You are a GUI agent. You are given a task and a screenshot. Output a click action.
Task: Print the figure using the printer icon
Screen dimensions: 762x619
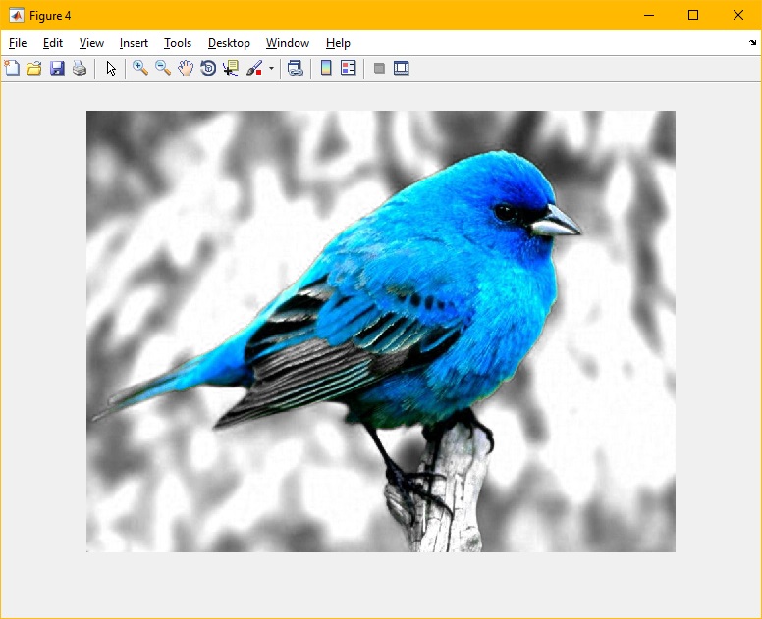[x=80, y=68]
